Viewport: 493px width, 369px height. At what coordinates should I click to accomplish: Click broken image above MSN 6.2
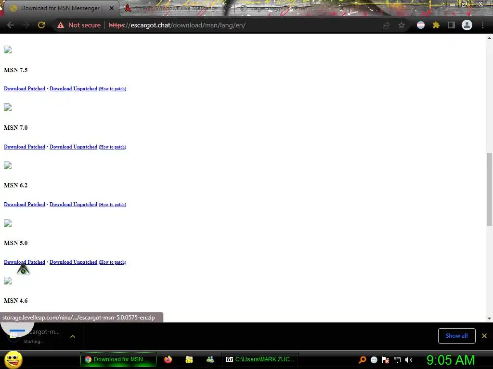[8, 165]
